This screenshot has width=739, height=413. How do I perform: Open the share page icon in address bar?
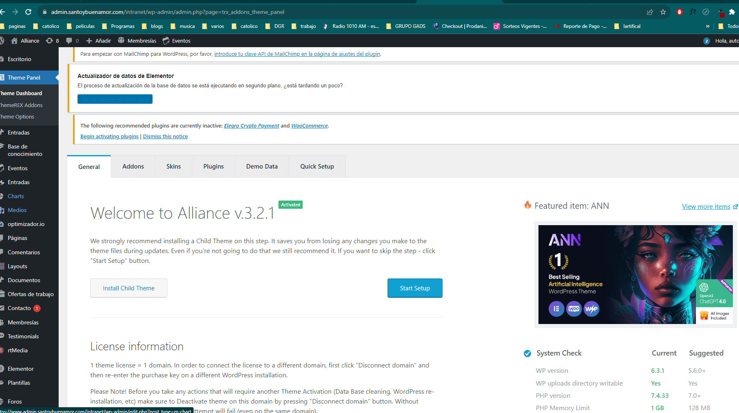650,12
